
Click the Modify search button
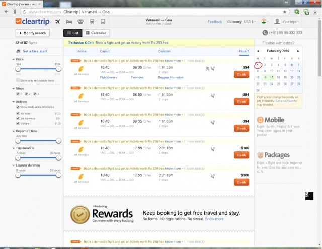pos(33,33)
